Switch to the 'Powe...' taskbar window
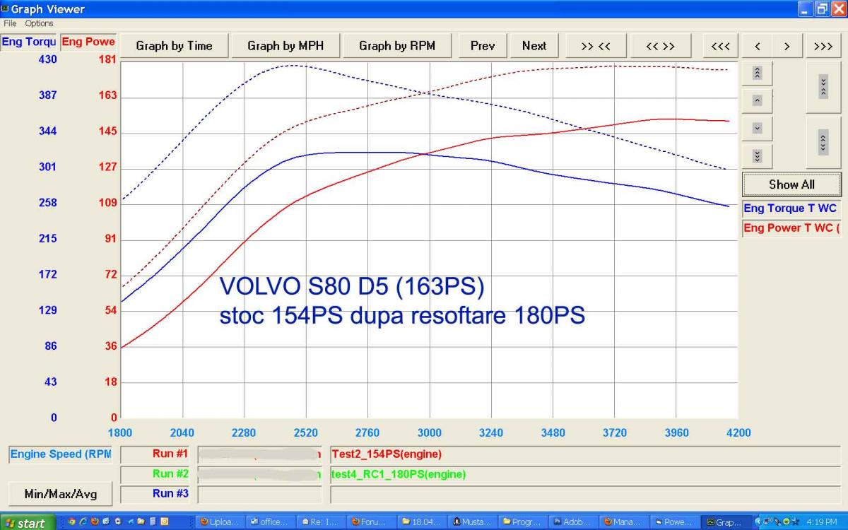 (x=673, y=522)
